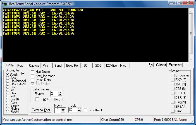
Task: Select the first Ascii display radio button
Action: (x=7, y=74)
